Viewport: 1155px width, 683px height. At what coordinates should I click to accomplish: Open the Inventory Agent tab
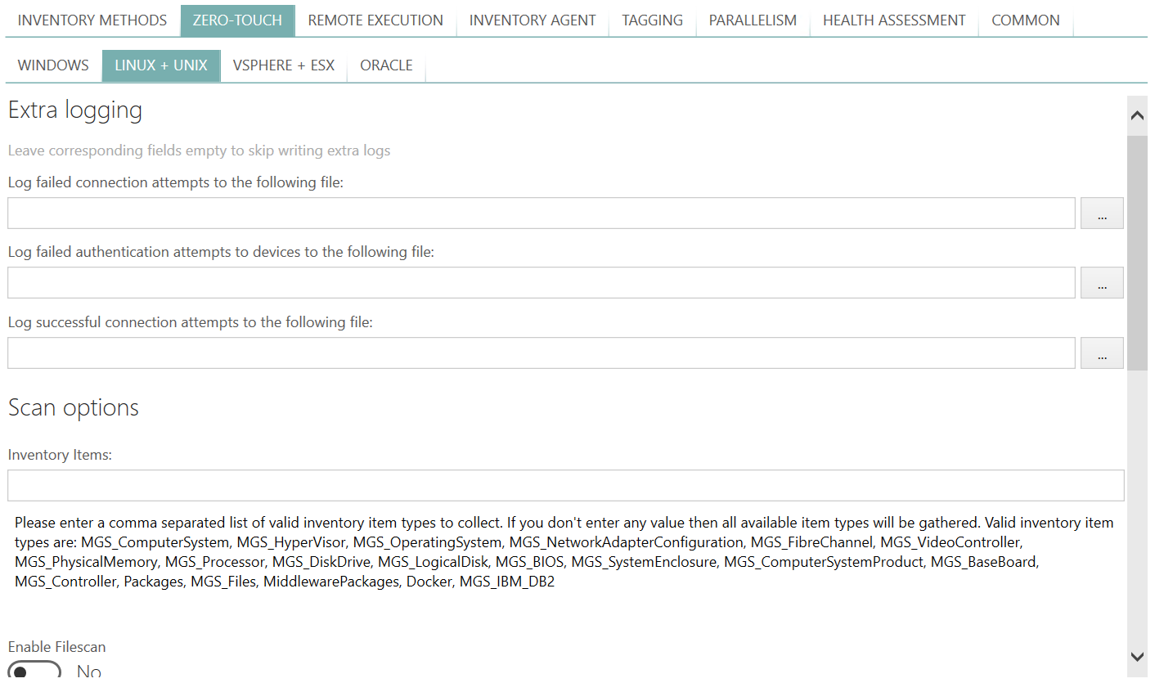[533, 20]
